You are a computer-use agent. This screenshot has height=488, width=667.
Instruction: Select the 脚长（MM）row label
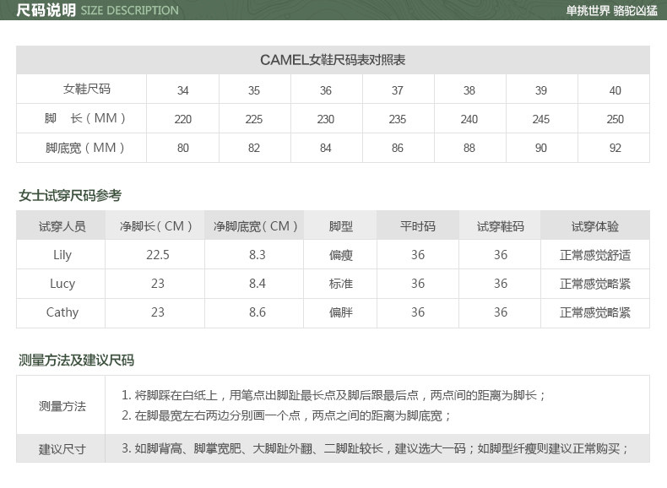[85, 118]
